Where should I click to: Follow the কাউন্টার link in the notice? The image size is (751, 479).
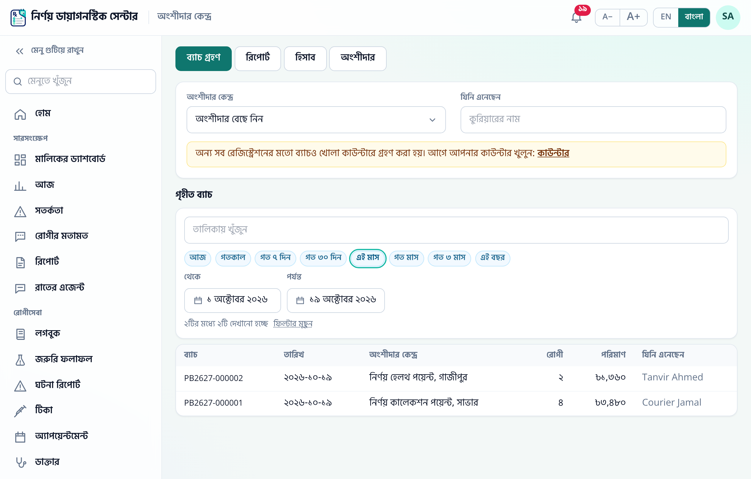pyautogui.click(x=553, y=154)
